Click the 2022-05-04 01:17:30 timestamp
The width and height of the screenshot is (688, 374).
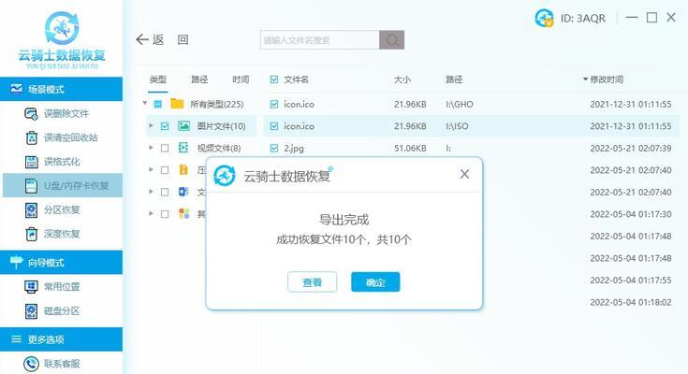(631, 214)
